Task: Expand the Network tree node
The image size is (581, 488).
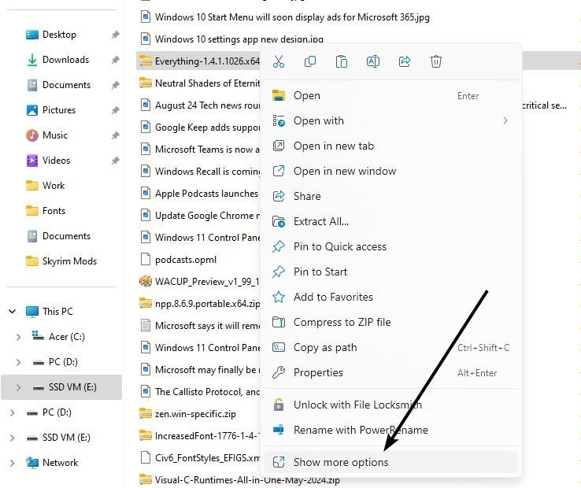Action: (13, 463)
